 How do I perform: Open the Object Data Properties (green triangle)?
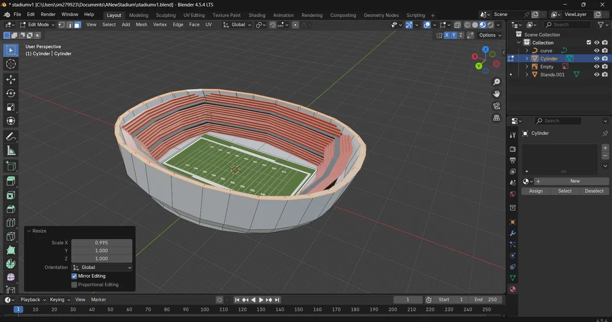513,278
